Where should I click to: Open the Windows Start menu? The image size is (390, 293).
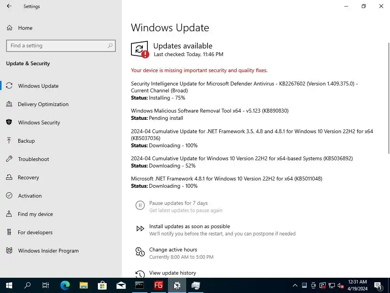point(9,285)
